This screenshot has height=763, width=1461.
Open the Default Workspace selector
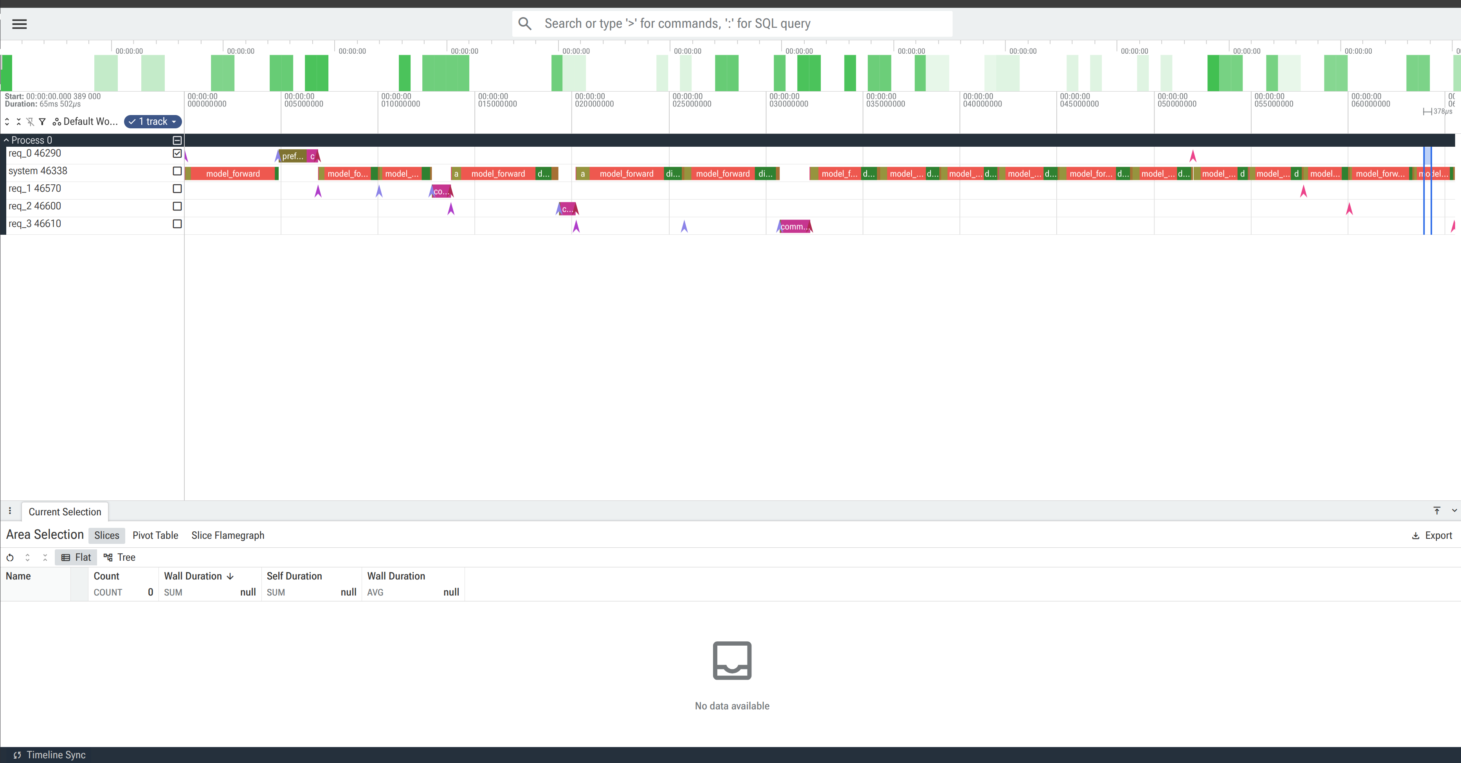pos(85,121)
